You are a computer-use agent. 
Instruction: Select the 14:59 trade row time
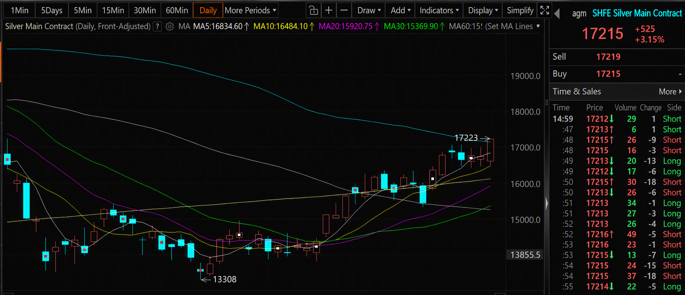pos(563,119)
